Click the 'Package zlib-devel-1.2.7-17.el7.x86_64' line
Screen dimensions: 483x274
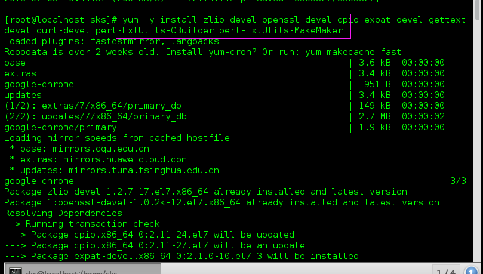(205, 192)
